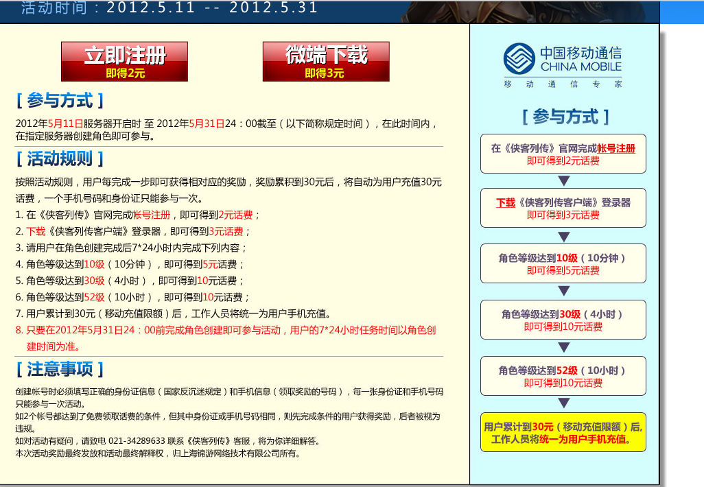Select the sidebar box 角色等级达到30级（4小时）

click(563, 320)
